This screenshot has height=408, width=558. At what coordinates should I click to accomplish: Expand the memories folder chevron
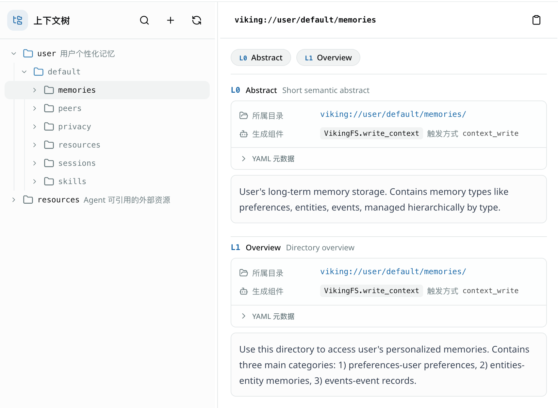coord(35,90)
